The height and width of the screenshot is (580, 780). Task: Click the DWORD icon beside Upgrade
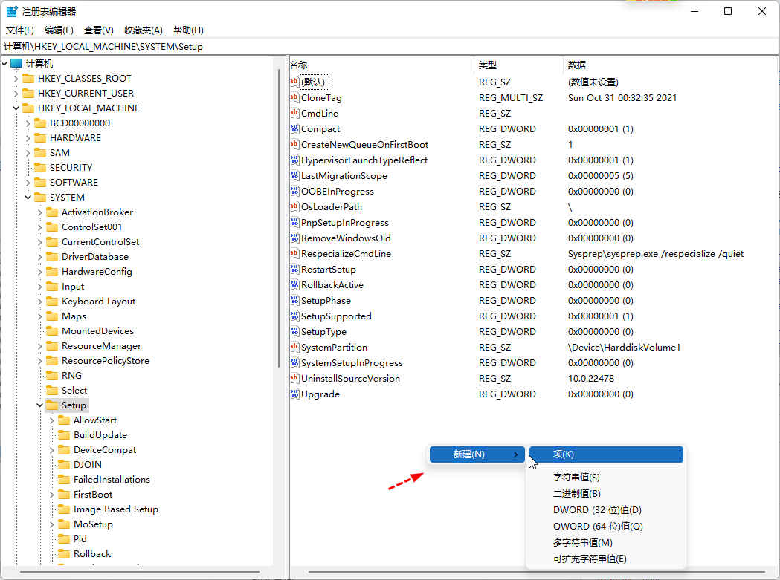tap(294, 394)
